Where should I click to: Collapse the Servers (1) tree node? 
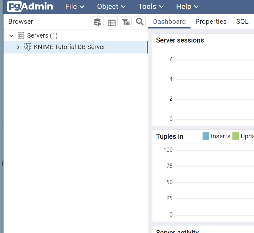click(x=11, y=36)
